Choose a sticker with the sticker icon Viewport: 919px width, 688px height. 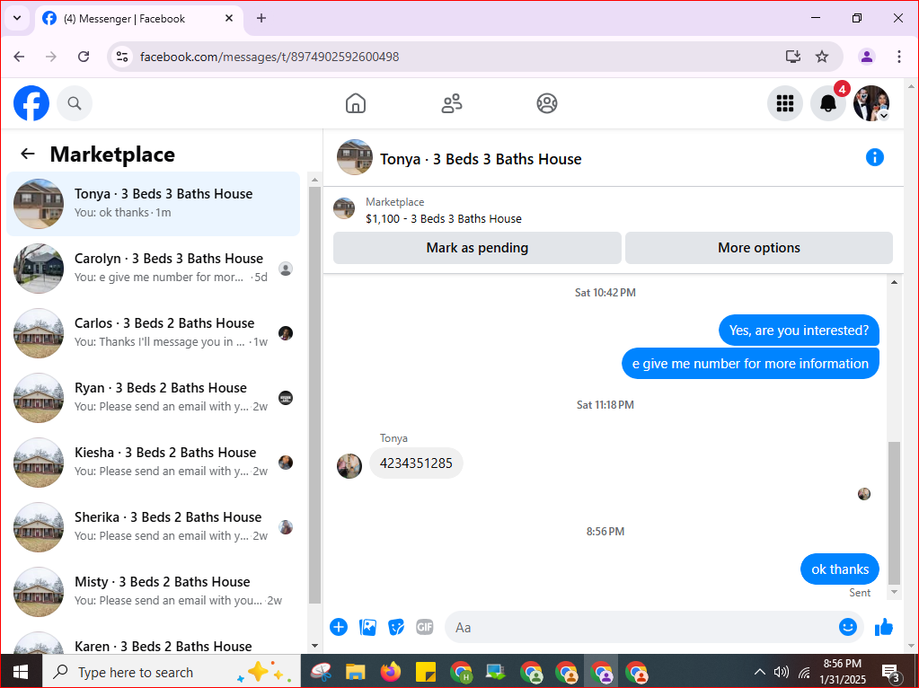[x=396, y=627]
